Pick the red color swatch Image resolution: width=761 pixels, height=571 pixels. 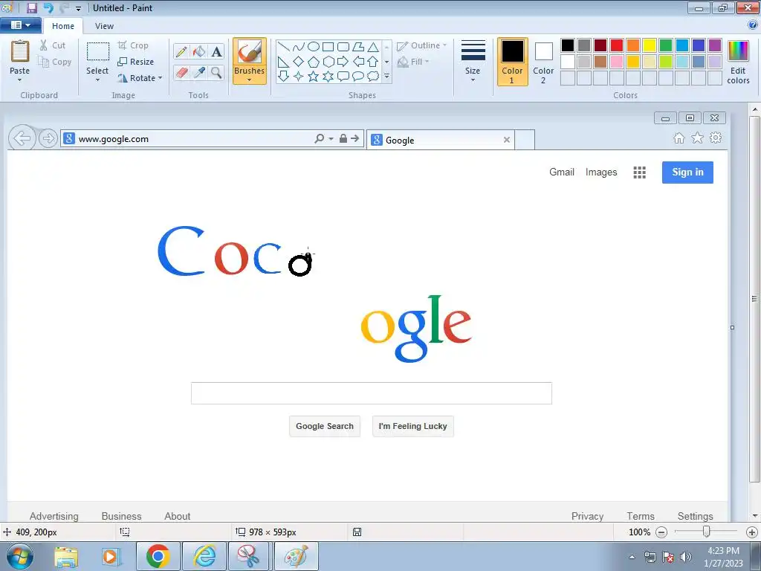617,45
